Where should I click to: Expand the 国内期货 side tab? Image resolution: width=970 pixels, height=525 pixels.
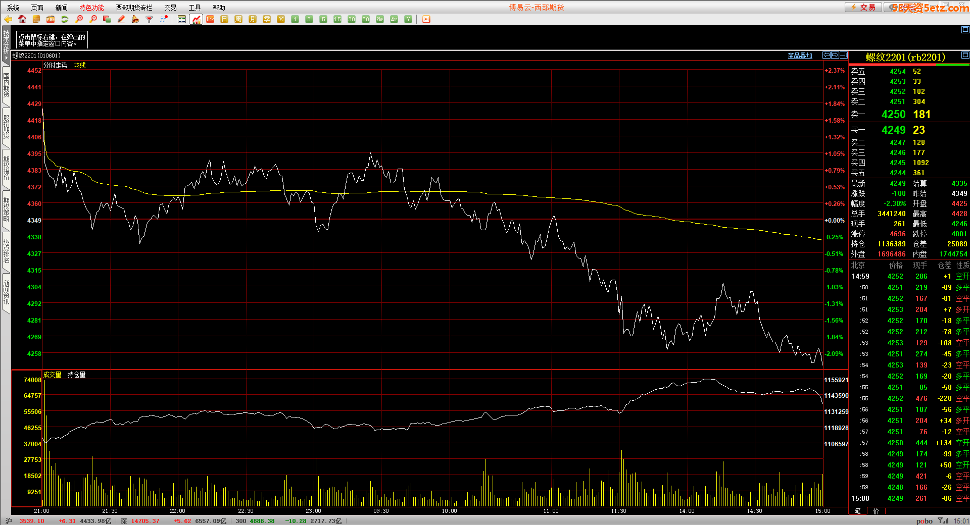(6, 85)
